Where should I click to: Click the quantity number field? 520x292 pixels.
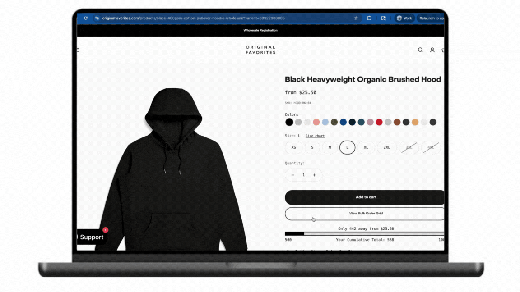[303, 175]
